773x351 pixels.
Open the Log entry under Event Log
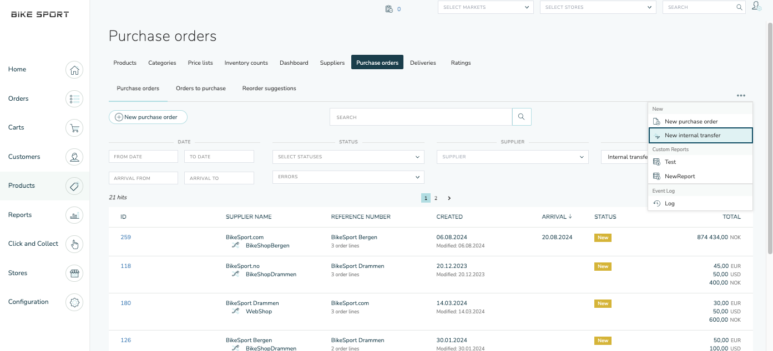pos(700,203)
